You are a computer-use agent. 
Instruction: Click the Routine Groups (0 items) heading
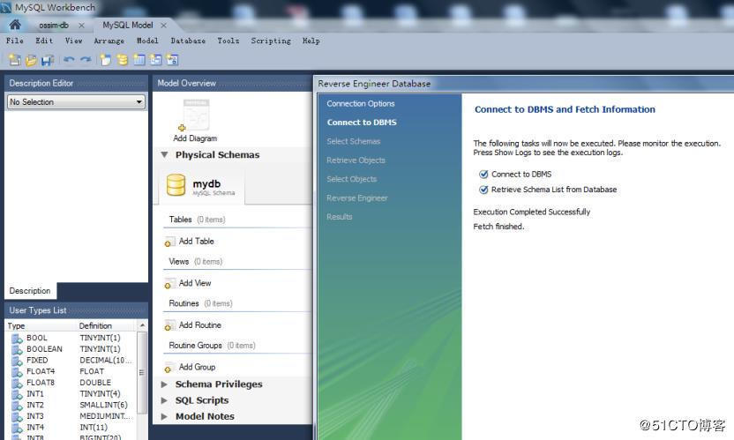coord(212,346)
